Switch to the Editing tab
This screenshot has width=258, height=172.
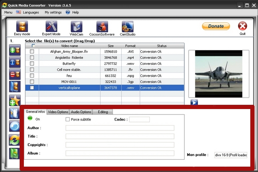click(103, 112)
